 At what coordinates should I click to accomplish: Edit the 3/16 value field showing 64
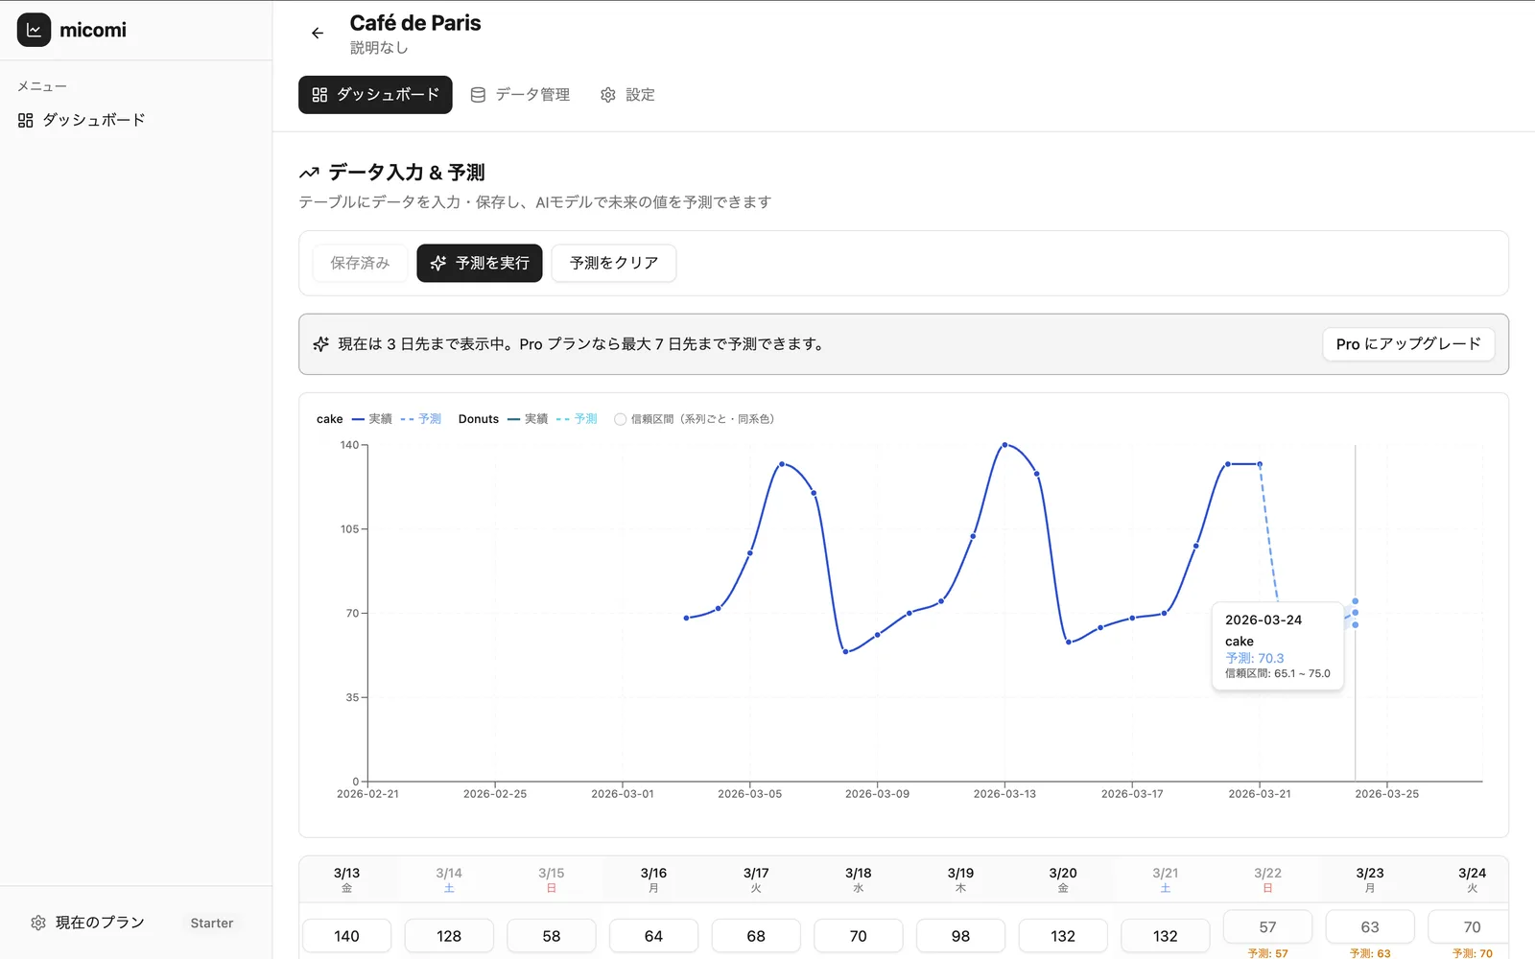point(653,936)
